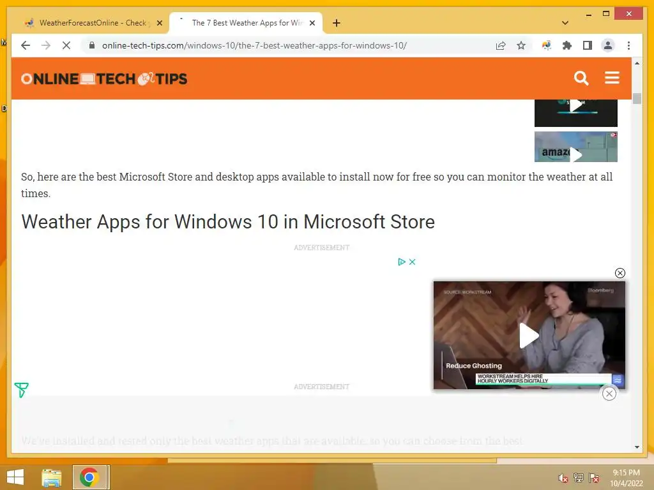Play the top dark sidebar video thumbnail
654x490 pixels.
point(575,112)
